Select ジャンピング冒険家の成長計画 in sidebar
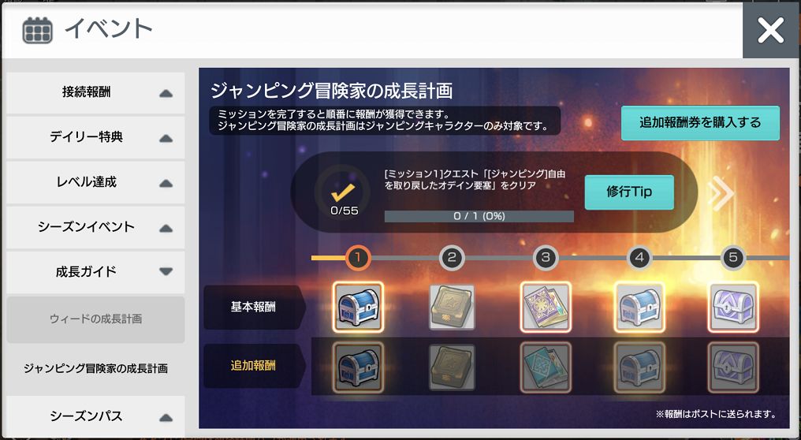Viewport: 801px width, 440px height. point(95,368)
